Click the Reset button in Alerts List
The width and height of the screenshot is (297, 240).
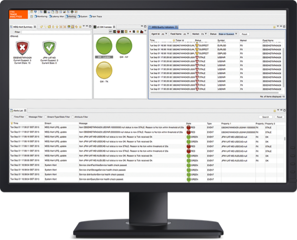click(280, 117)
